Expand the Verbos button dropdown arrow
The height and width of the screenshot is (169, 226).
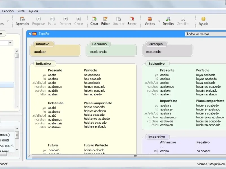click(159, 21)
